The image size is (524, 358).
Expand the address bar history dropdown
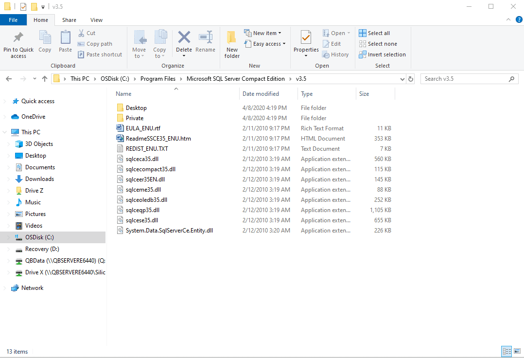402,79
